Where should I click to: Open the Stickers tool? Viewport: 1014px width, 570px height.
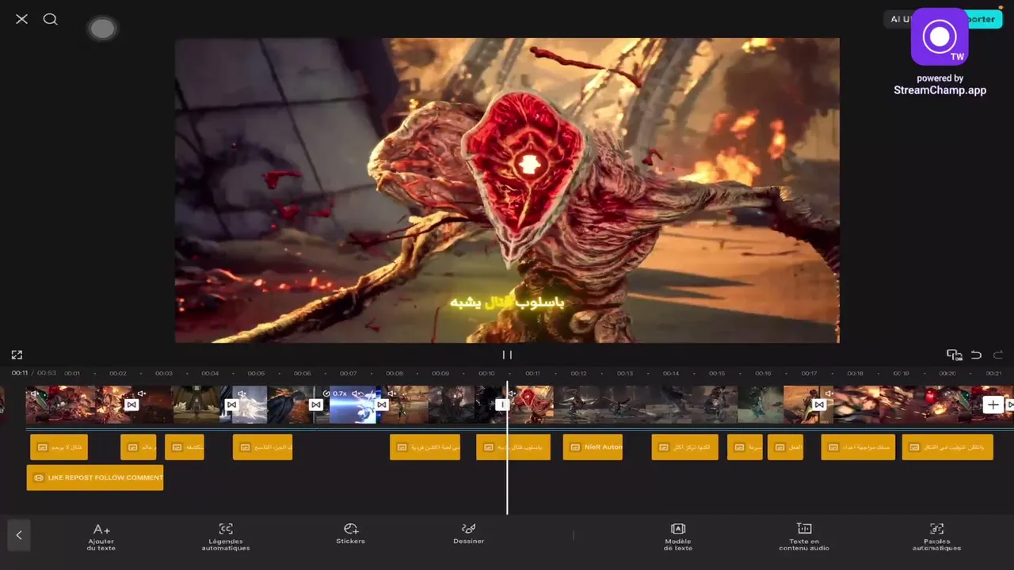pos(350,534)
